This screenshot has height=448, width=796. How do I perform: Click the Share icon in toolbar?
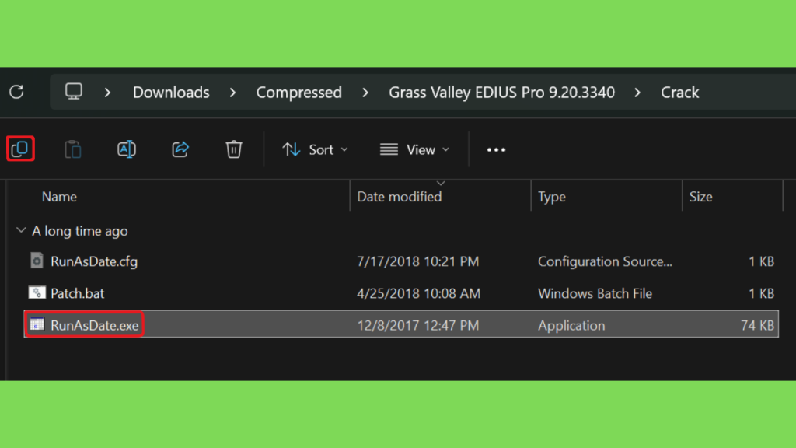(180, 149)
